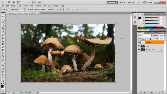Select the Pen tool

[x=3, y=60]
